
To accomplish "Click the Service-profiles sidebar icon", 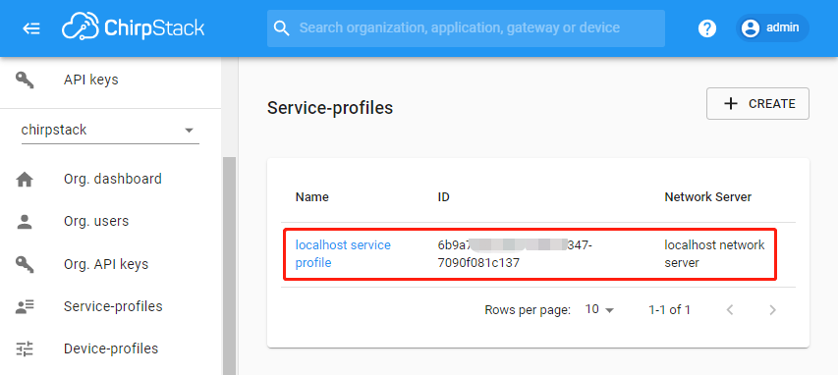I will pyautogui.click(x=25, y=306).
